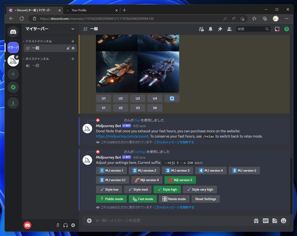Open browser collections icon
This screenshot has width=297, height=236.
click(x=265, y=18)
